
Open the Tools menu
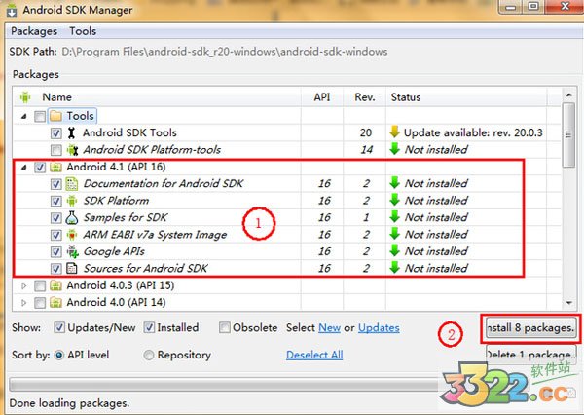tap(83, 31)
